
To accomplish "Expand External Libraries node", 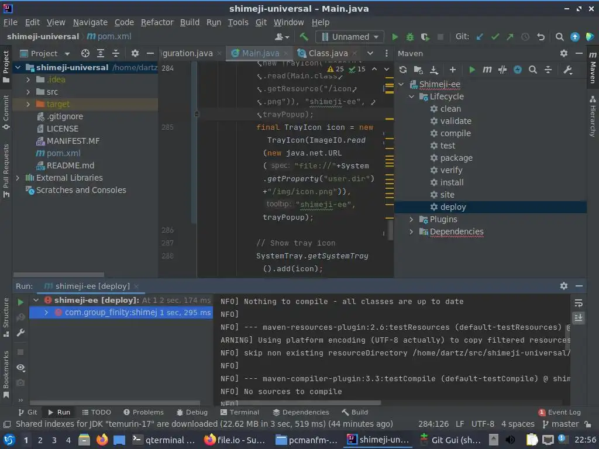I will [x=18, y=178].
